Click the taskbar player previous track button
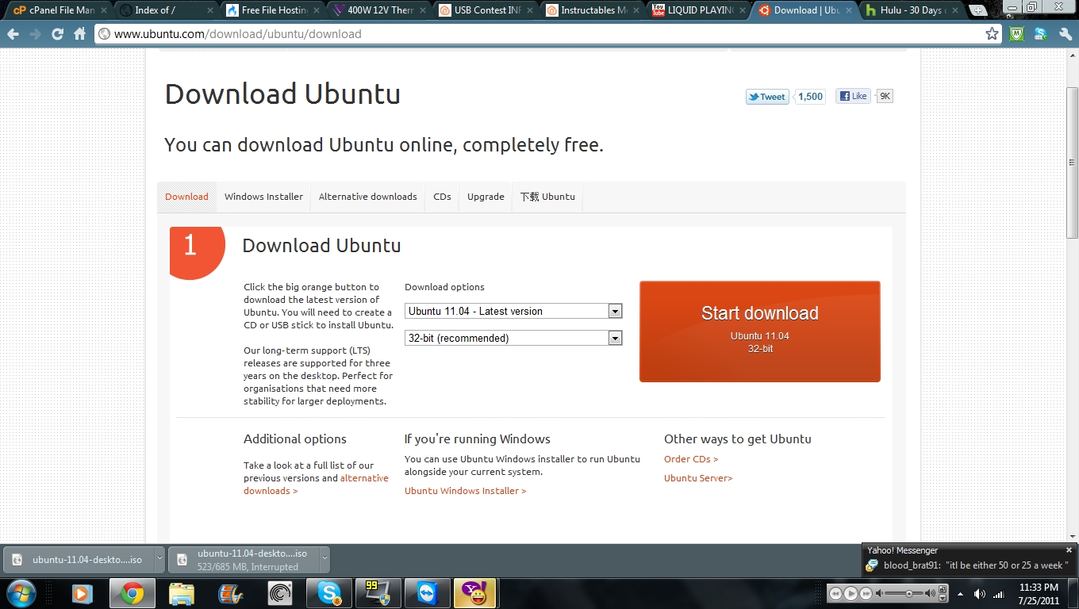The height and width of the screenshot is (609, 1079). click(835, 593)
